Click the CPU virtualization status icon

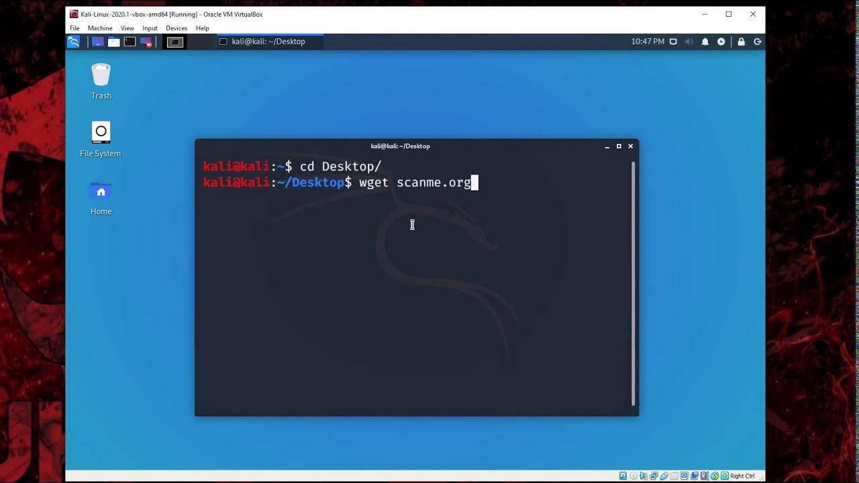point(704,476)
